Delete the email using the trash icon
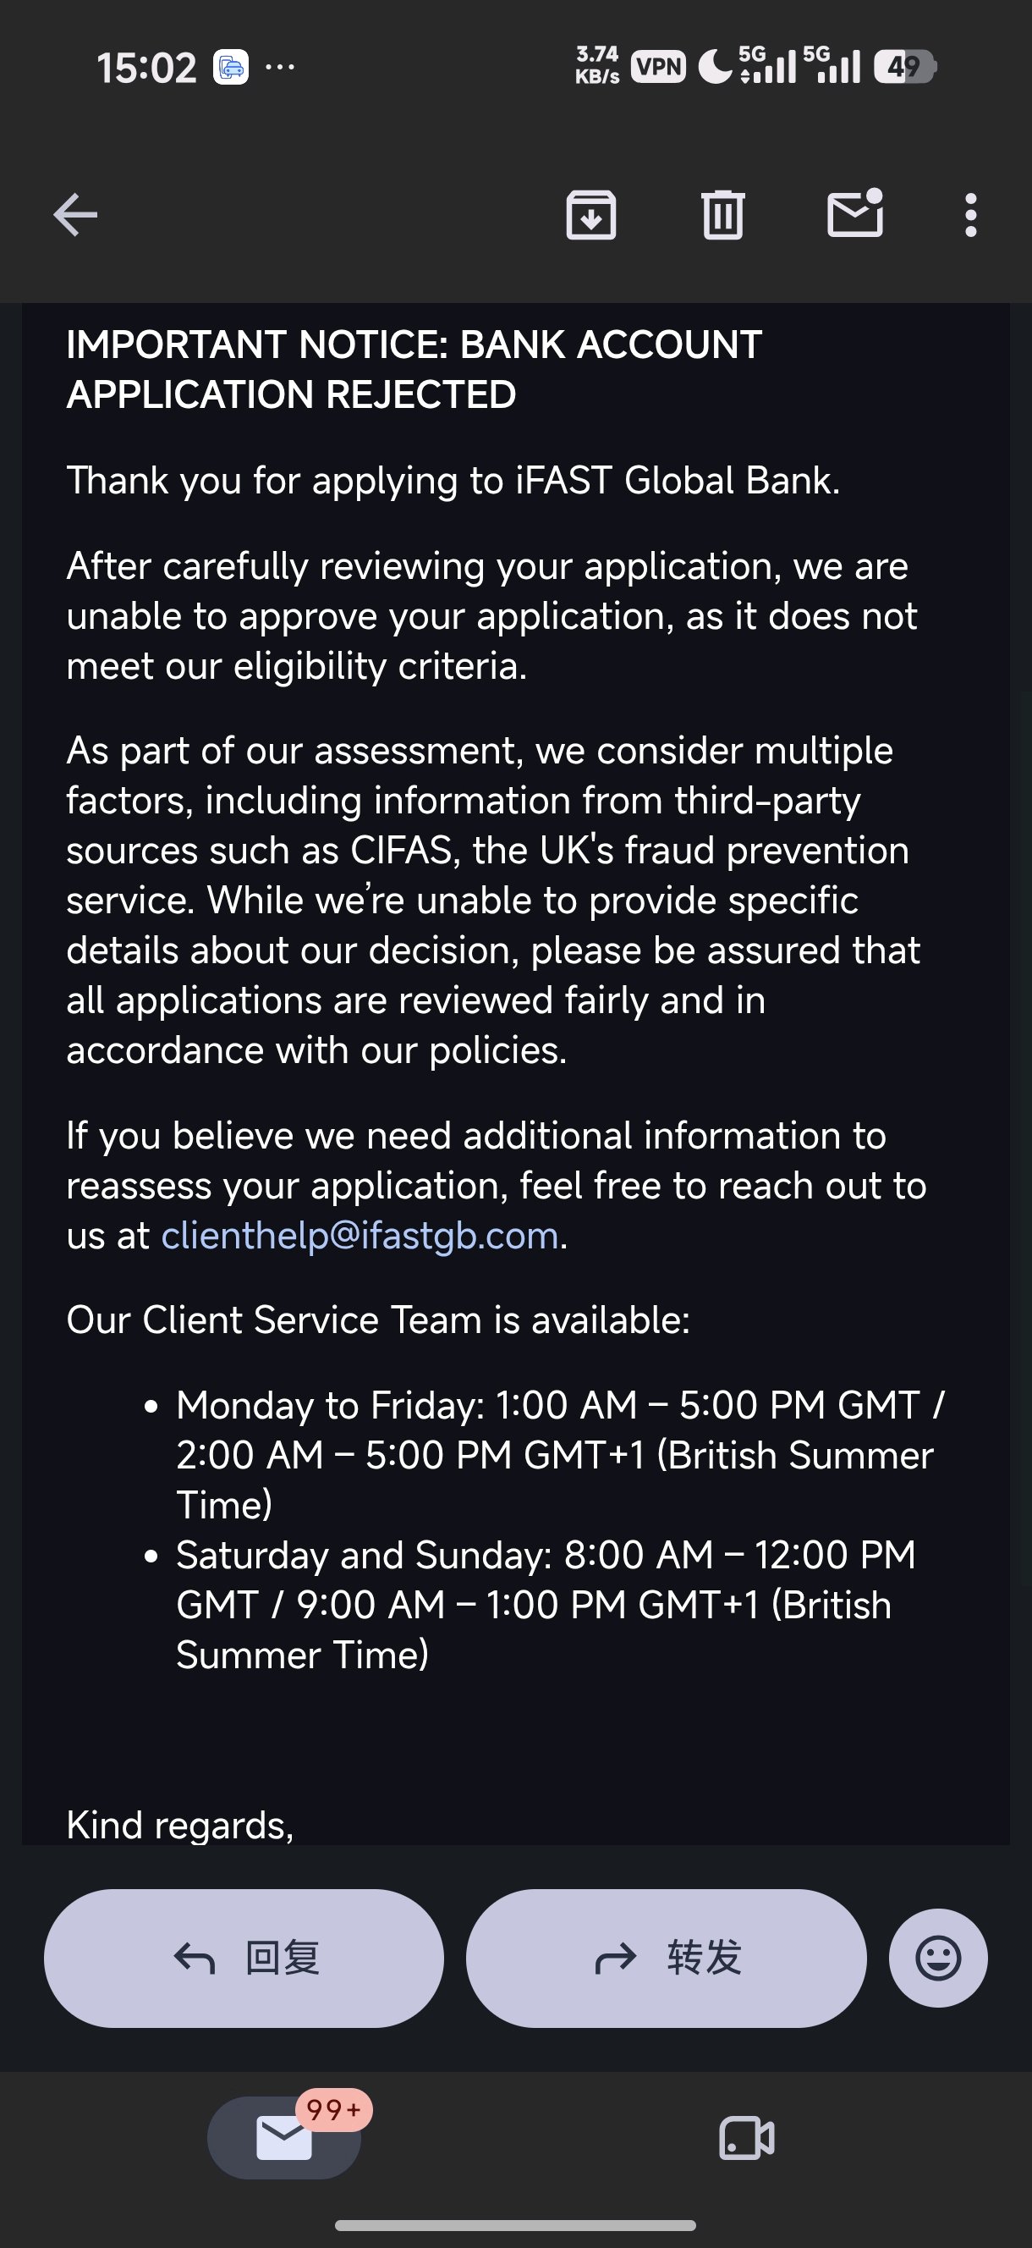Screen dimensions: 1032x2248 coord(723,215)
